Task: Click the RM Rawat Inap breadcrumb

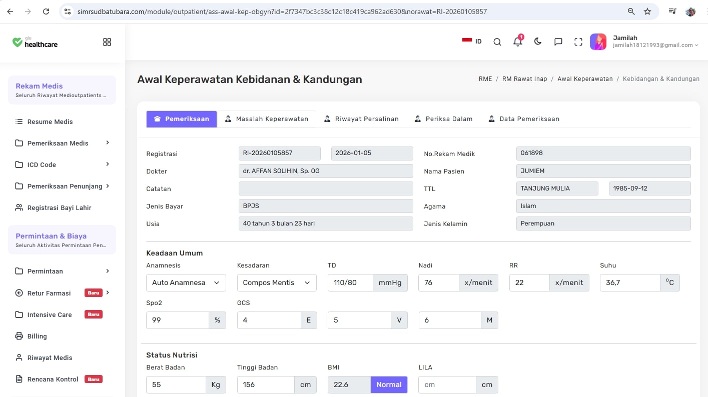Action: (525, 79)
